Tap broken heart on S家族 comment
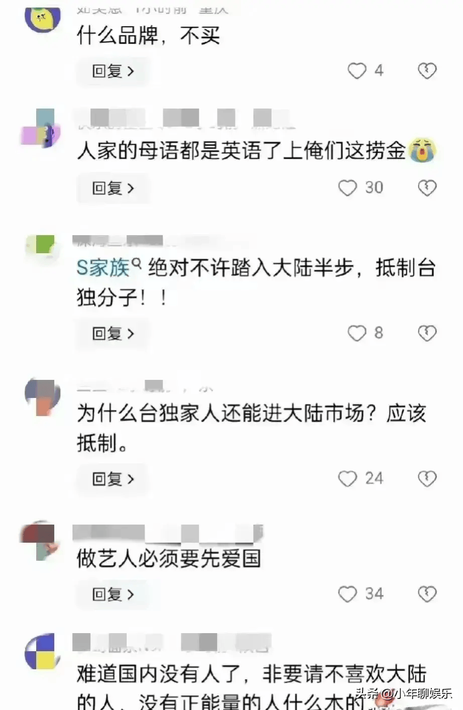 point(427,333)
